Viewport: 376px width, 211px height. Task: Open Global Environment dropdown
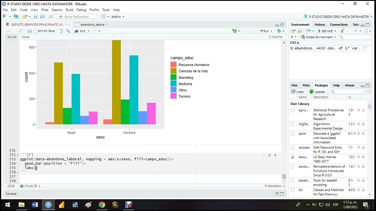318,37
